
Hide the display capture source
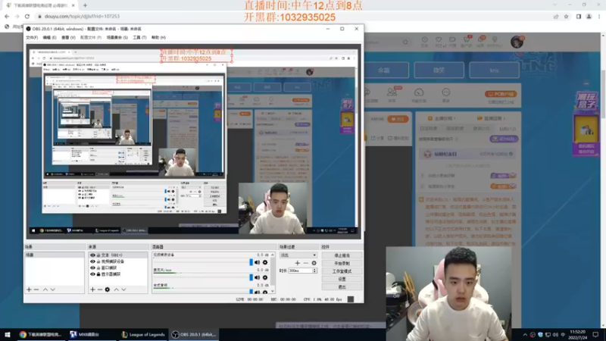92,274
